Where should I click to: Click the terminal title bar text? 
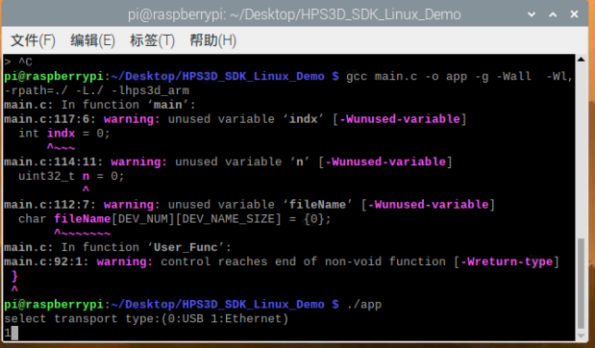(294, 14)
